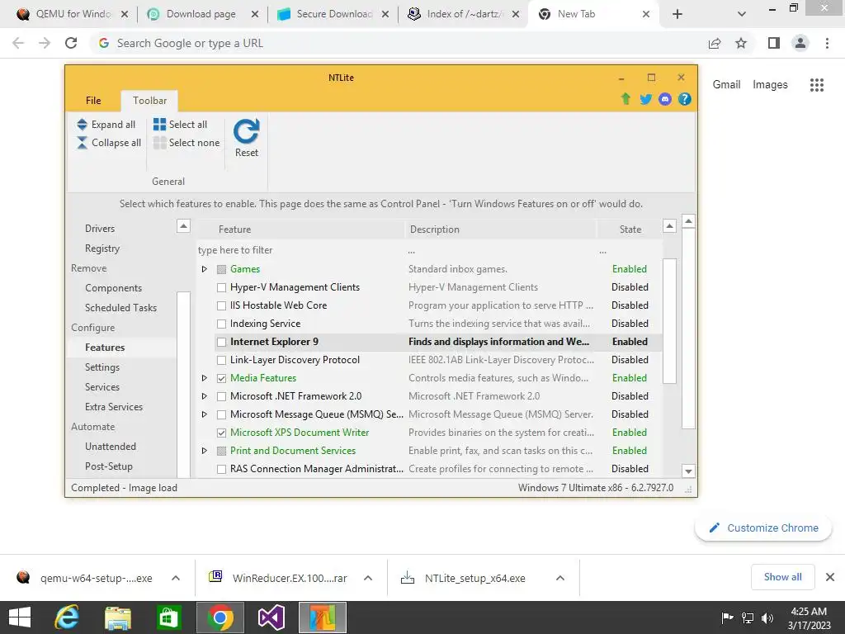Check Link-Layer Discovery Protocol box

tap(221, 360)
